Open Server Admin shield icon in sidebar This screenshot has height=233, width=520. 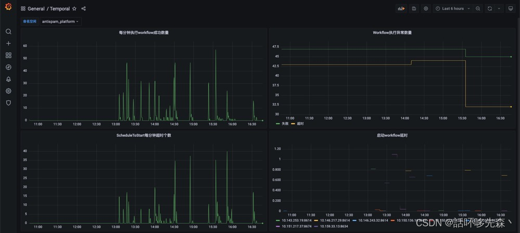pyautogui.click(x=9, y=103)
